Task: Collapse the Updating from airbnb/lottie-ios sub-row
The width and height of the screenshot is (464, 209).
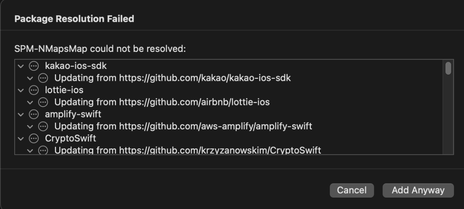Action: coord(30,102)
